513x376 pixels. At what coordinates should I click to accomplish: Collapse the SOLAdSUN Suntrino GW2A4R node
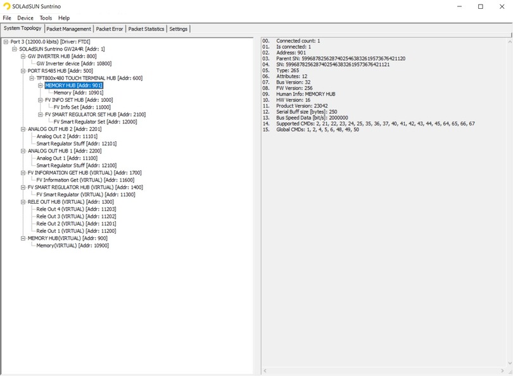coord(15,49)
